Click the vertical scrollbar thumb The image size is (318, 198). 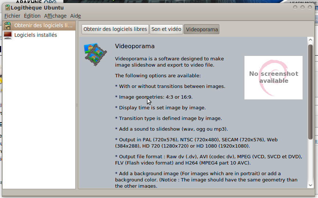click(310, 92)
